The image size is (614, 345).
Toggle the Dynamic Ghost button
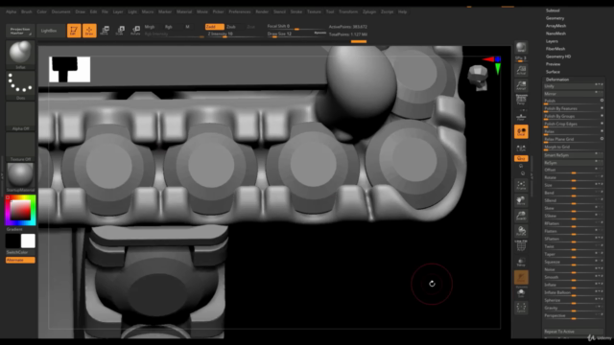coord(521,278)
